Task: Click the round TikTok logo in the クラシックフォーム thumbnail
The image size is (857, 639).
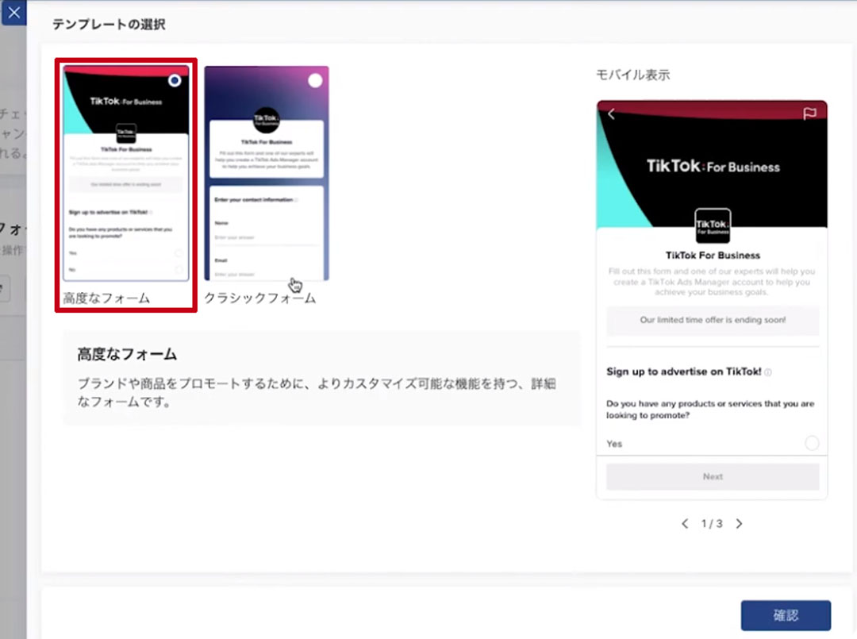Action: (x=266, y=120)
